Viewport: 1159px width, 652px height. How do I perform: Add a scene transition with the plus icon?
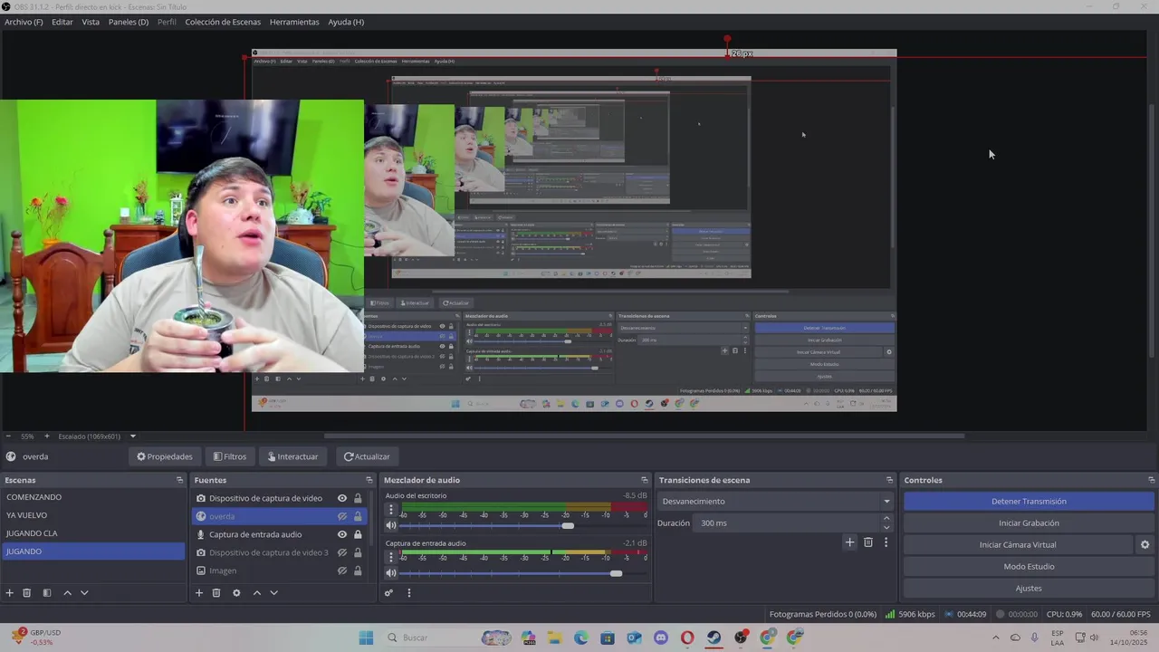[x=849, y=542]
